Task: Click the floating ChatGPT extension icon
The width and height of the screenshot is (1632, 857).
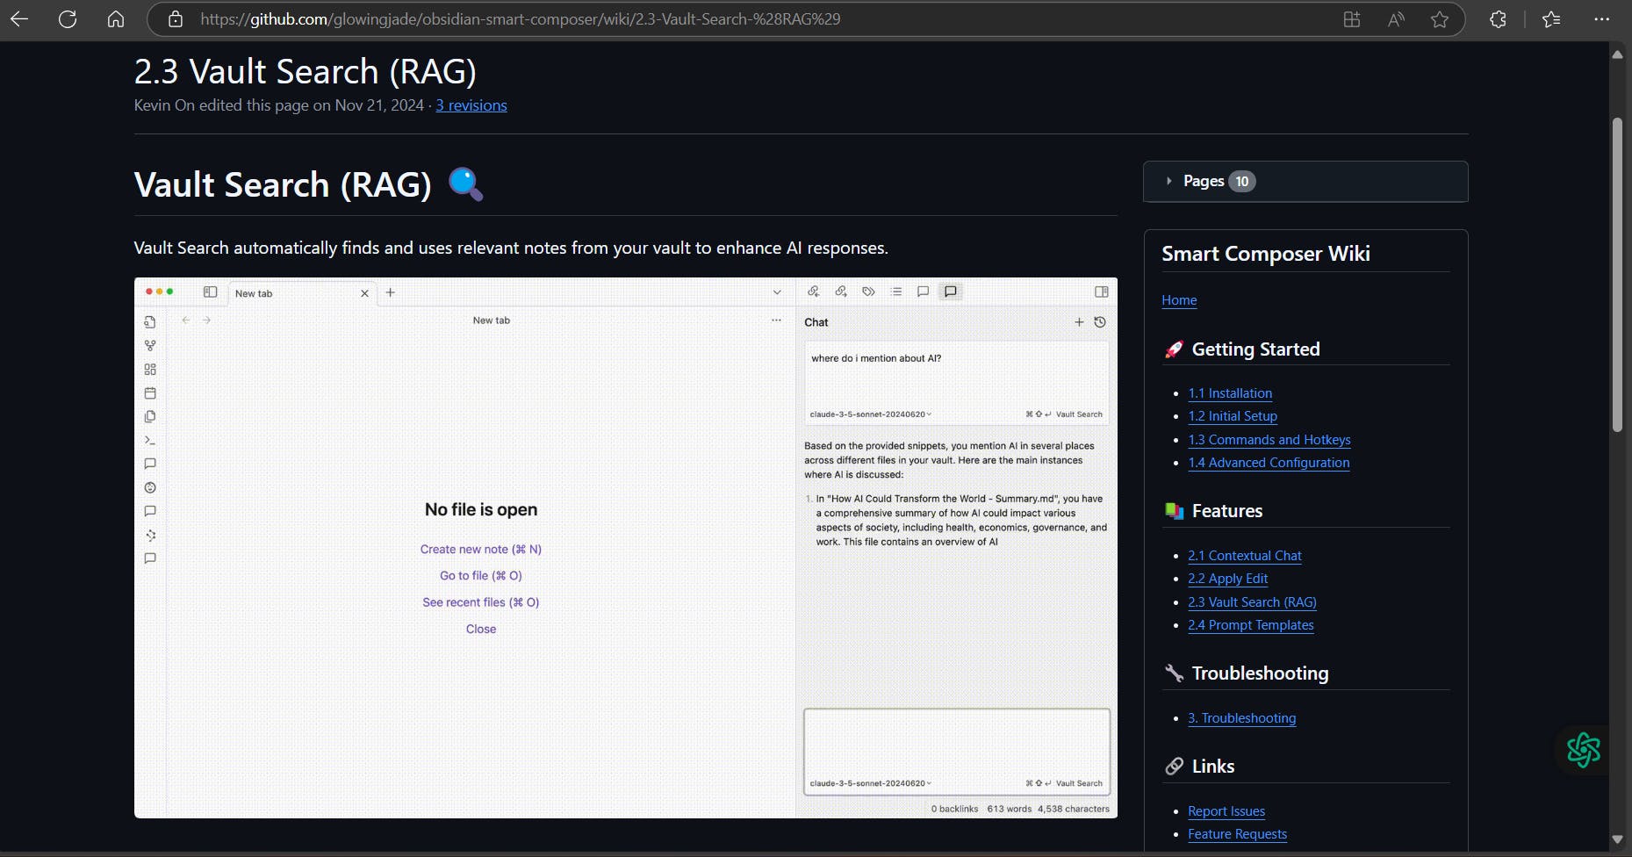Action: click(1583, 750)
